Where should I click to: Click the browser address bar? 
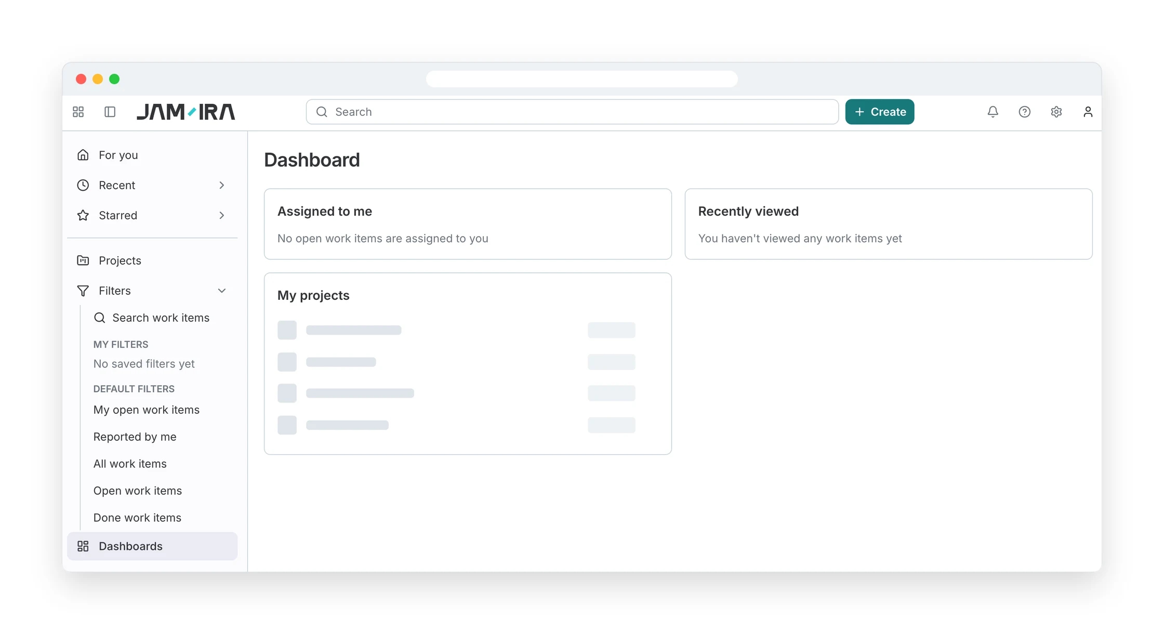coord(581,79)
